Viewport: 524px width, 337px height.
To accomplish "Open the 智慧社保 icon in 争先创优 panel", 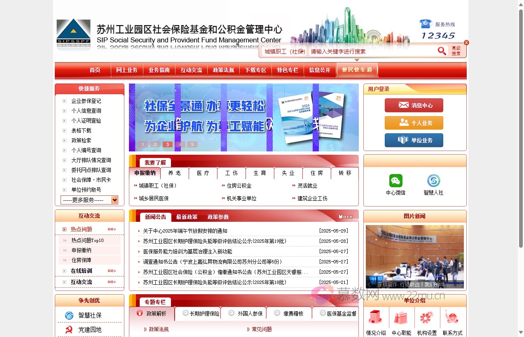I will [x=69, y=315].
